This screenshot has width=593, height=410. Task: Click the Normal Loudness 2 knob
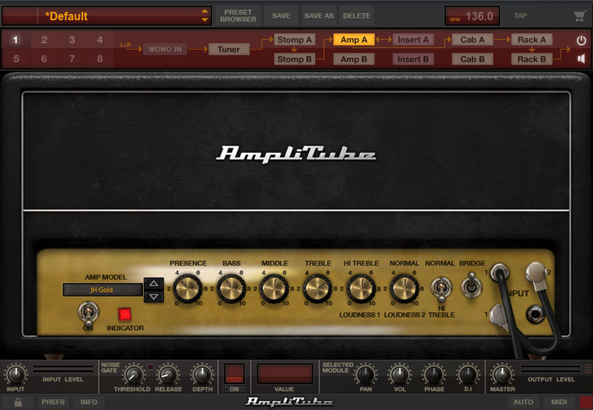[404, 289]
